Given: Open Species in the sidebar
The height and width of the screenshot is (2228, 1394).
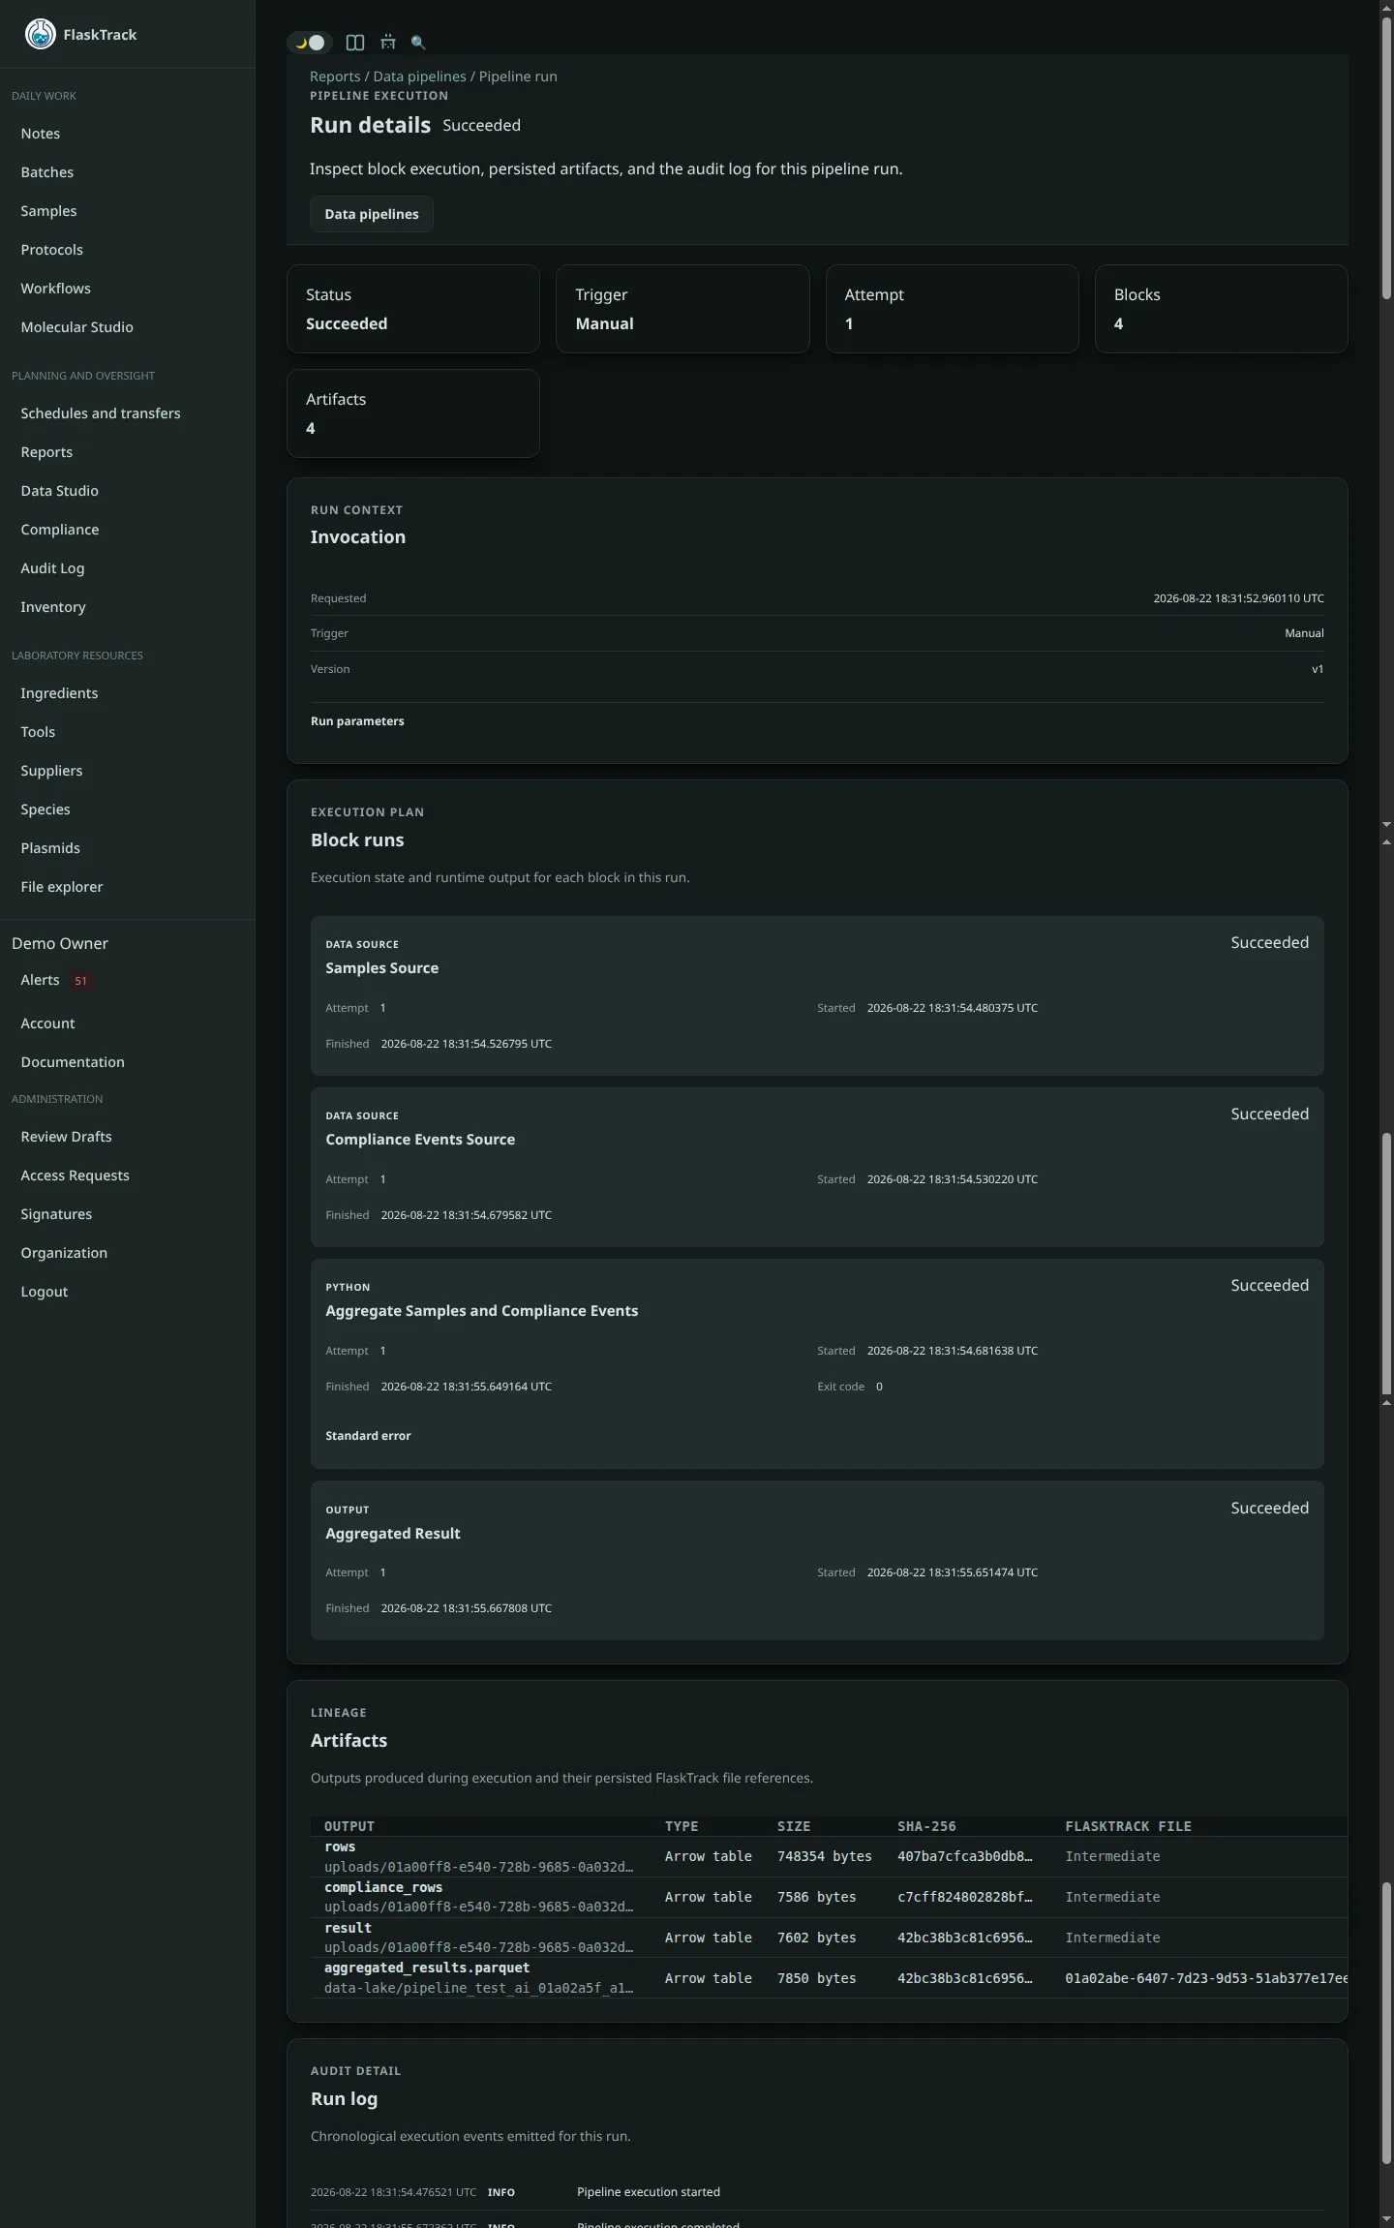Looking at the screenshot, I should tap(45, 809).
